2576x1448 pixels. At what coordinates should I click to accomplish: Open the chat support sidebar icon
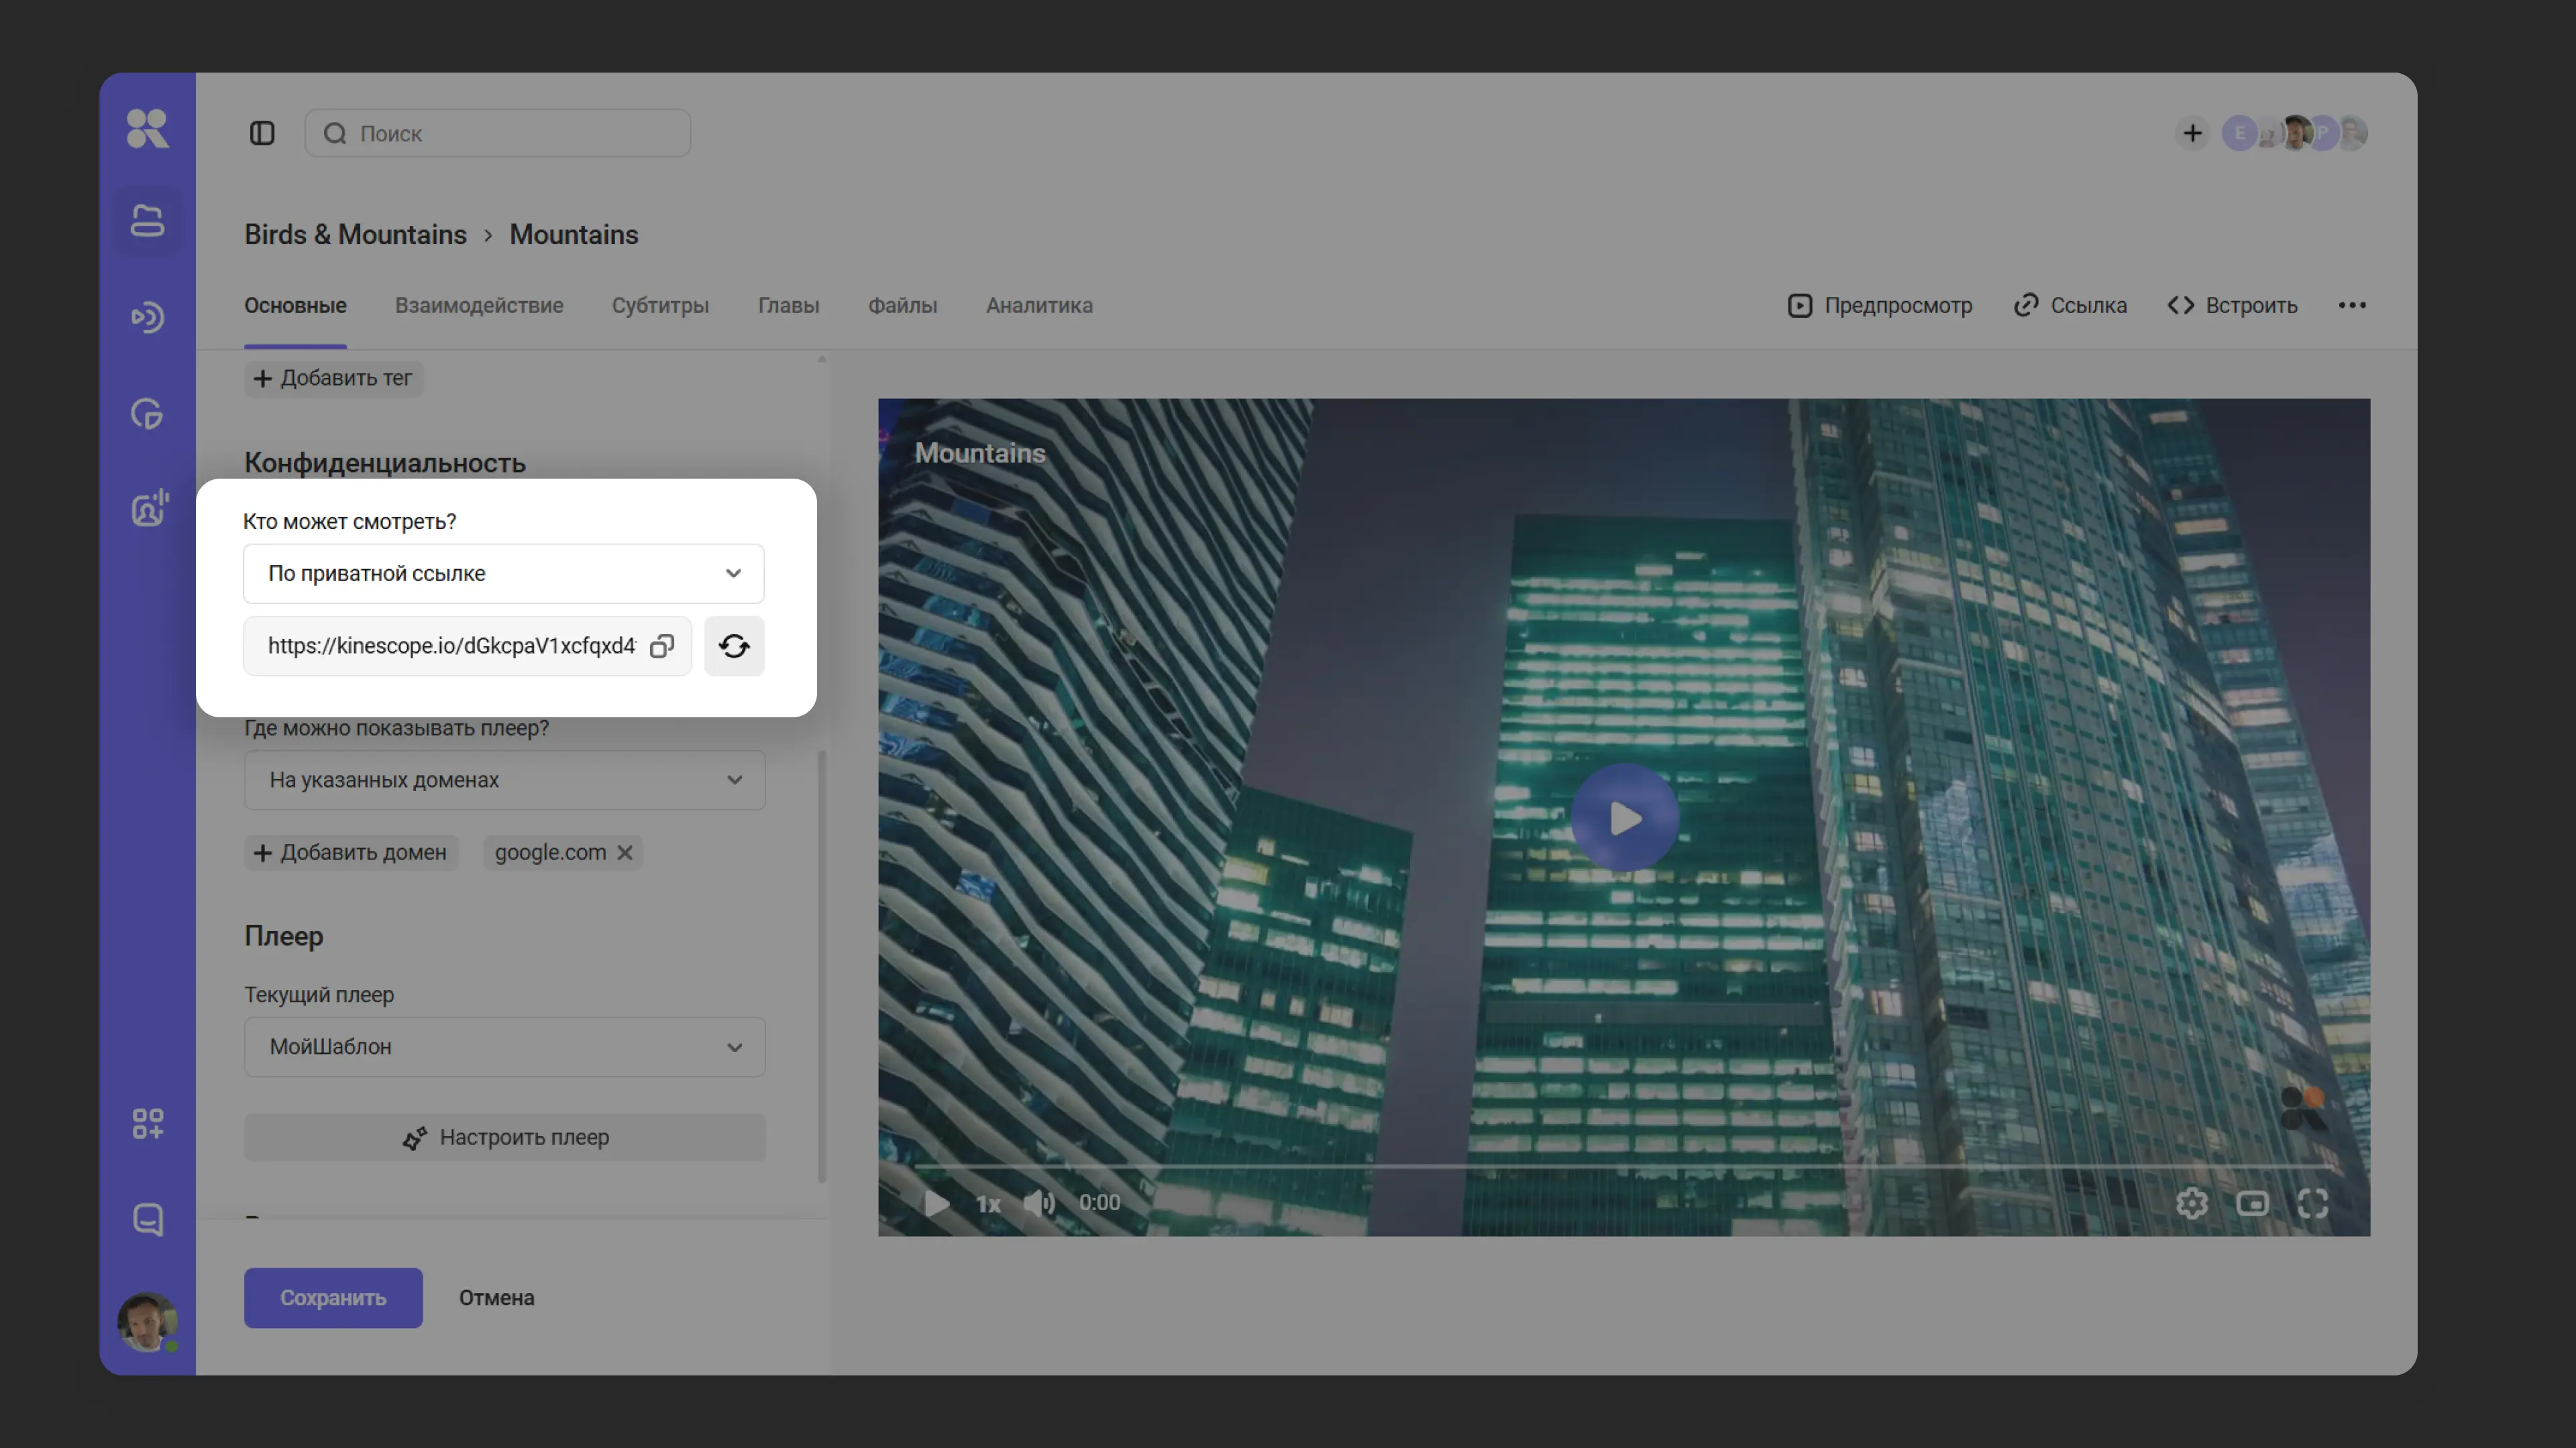point(147,1219)
